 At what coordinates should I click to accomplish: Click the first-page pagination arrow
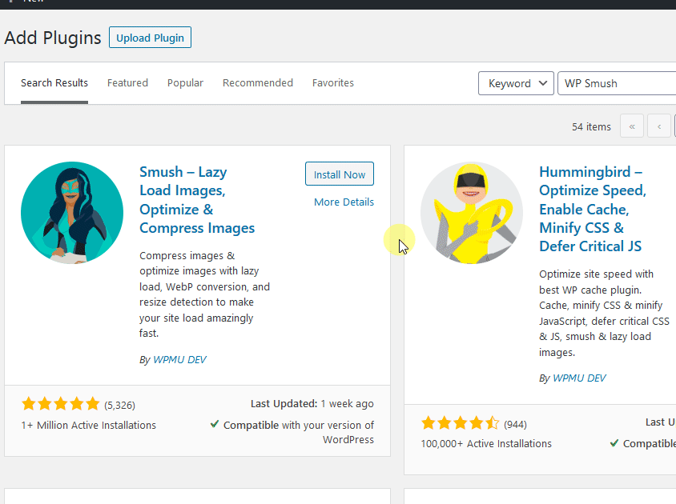pos(632,126)
